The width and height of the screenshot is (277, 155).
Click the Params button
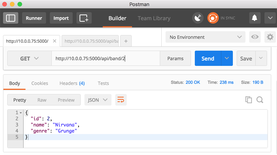175,59
